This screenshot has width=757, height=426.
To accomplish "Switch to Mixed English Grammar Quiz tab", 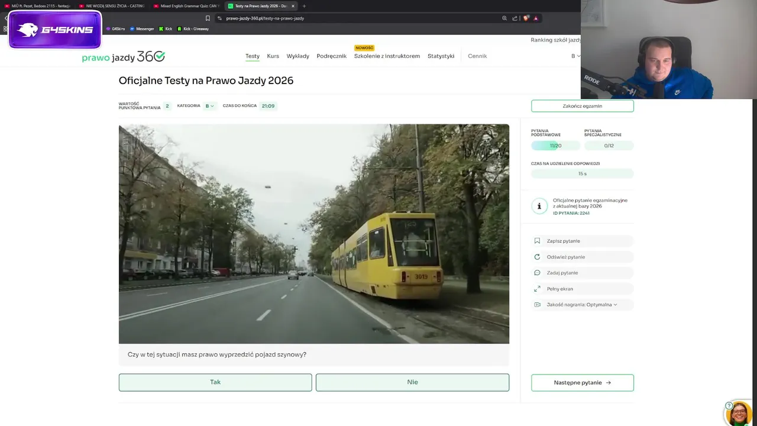I will point(186,6).
